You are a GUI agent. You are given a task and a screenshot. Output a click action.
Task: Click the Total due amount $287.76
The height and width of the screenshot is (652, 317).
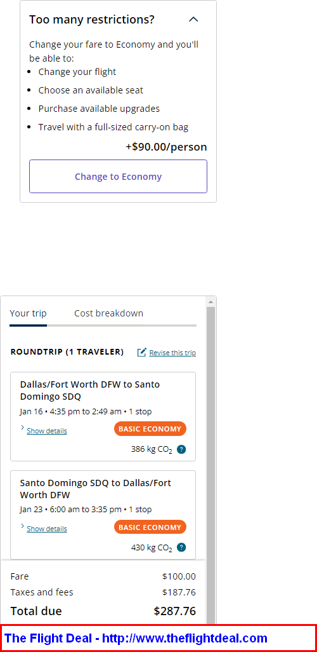coord(175,611)
